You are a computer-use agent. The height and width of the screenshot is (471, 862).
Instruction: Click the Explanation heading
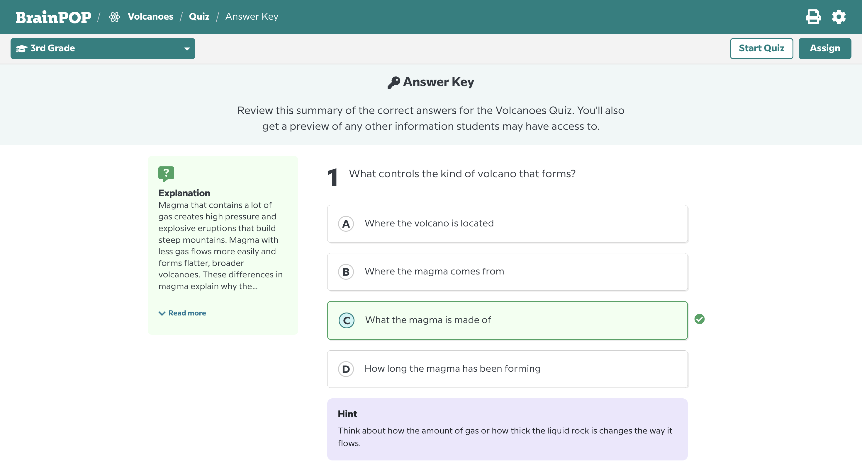click(x=184, y=193)
